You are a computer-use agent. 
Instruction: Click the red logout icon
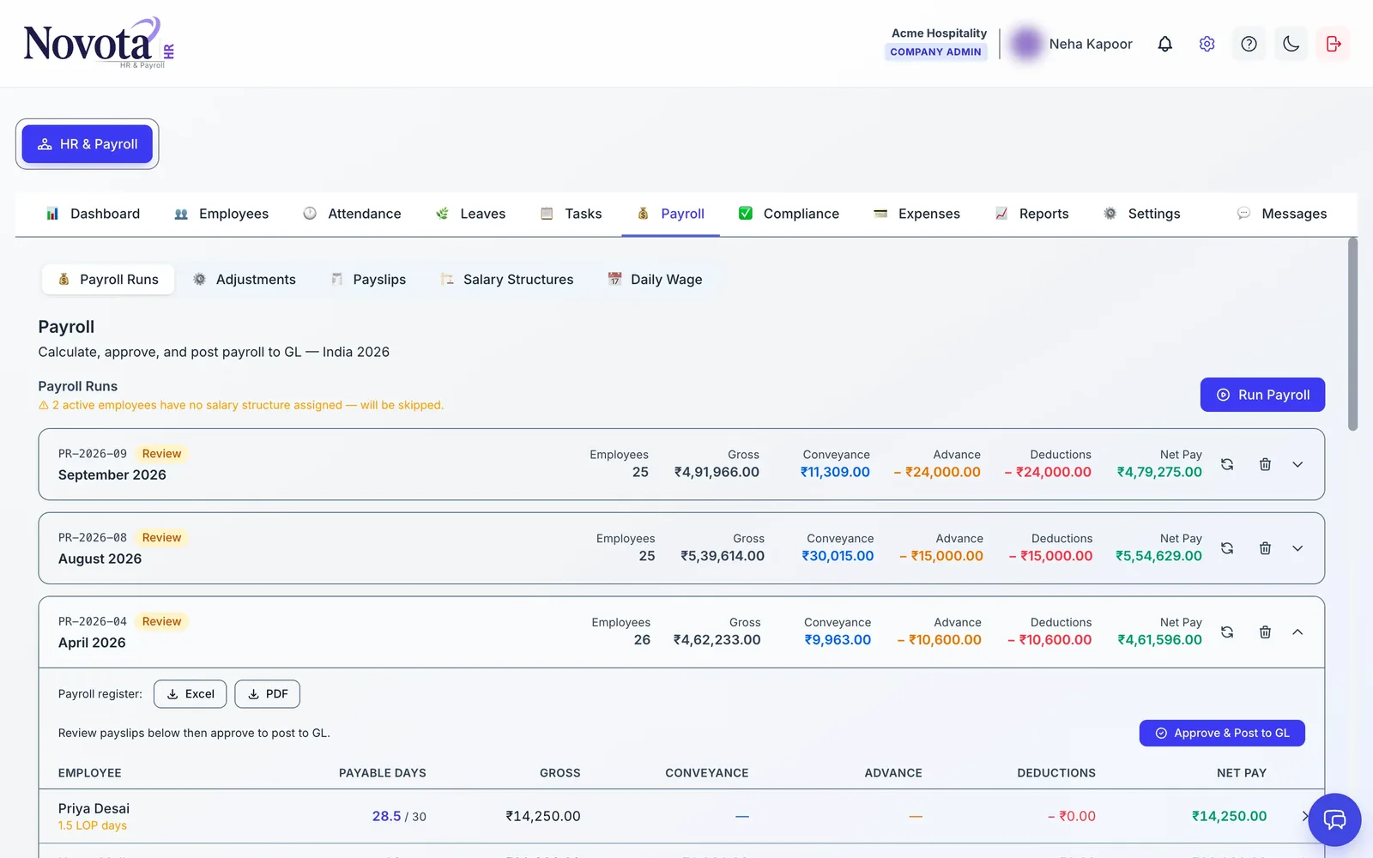(x=1333, y=44)
